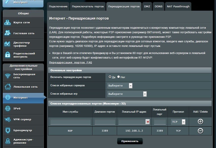
Task: Open the Переадресация портов FAQ link
Action: [70, 62]
